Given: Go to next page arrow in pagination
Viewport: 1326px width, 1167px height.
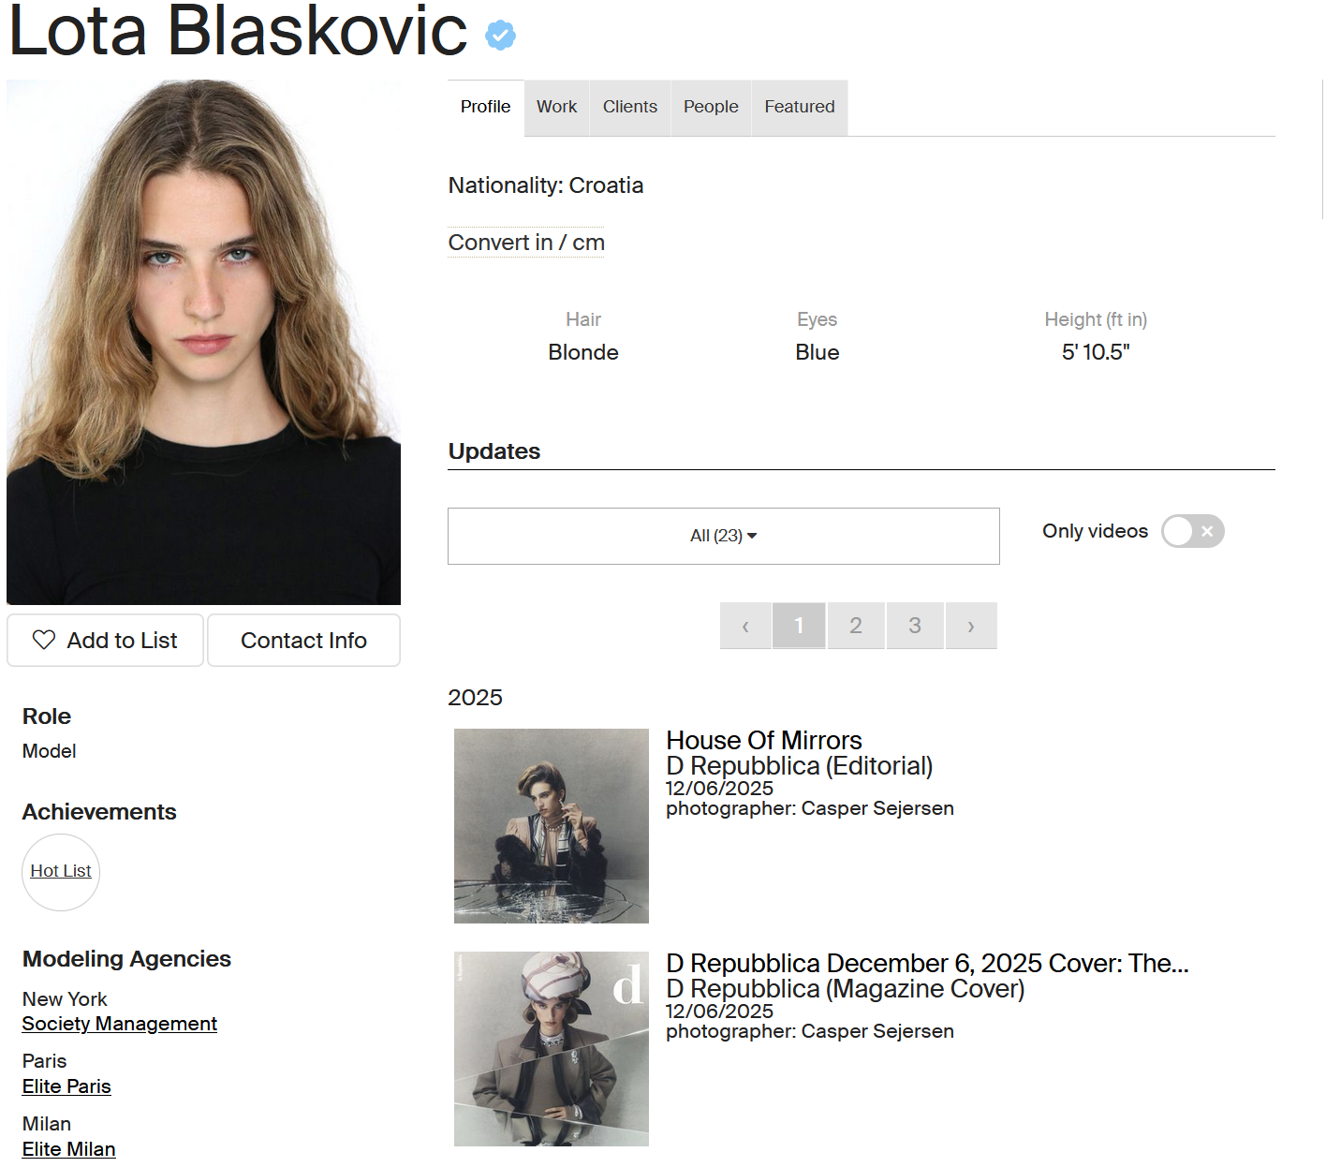Looking at the screenshot, I should point(971,626).
